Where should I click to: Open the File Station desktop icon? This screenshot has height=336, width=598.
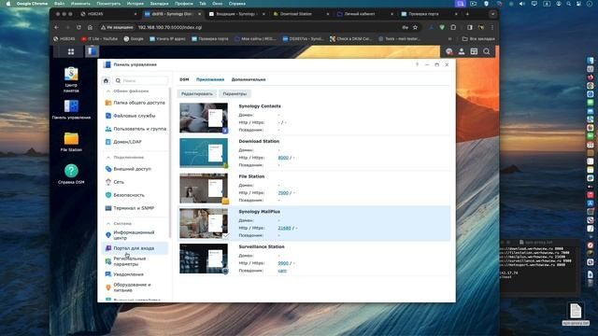[x=71, y=142]
